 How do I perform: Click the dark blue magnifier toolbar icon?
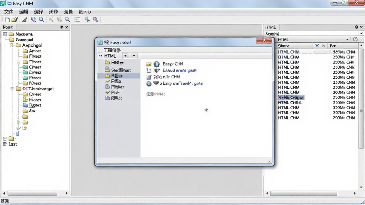(41, 20)
